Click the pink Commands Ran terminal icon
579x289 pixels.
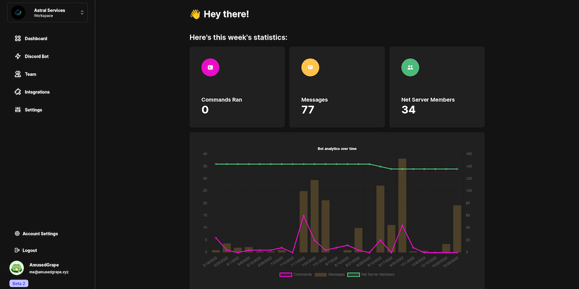210,67
